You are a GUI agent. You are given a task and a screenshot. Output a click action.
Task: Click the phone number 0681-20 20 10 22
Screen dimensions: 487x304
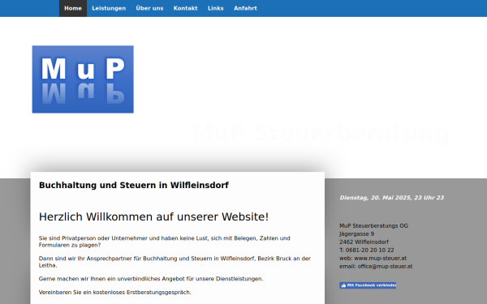pos(369,250)
